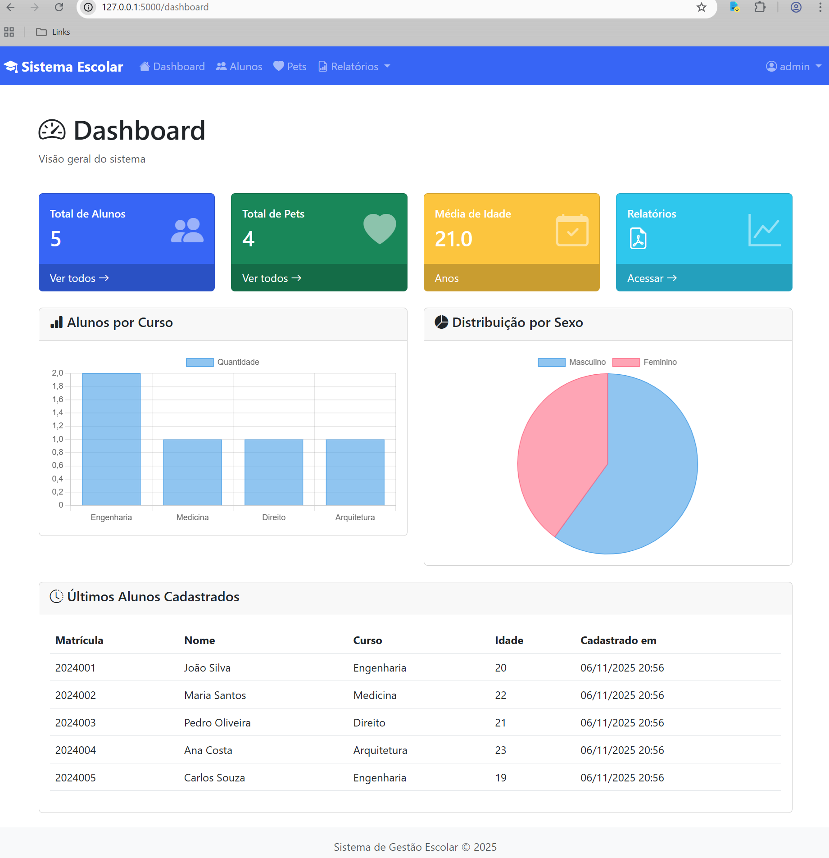Click the name Ana Costa in table

(x=208, y=750)
